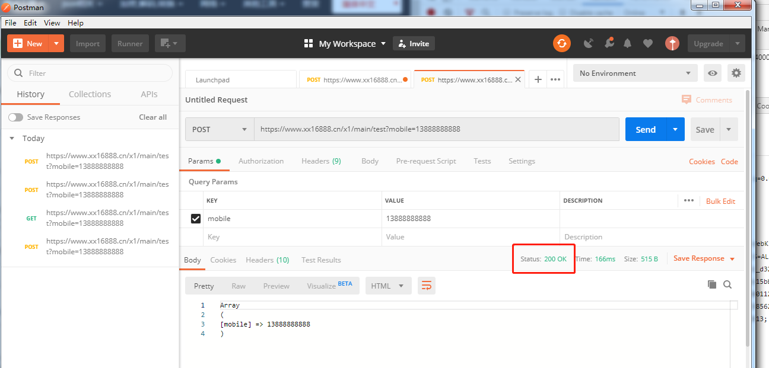Open the tab options ellipsis menu
The width and height of the screenshot is (769, 368).
coord(555,79)
